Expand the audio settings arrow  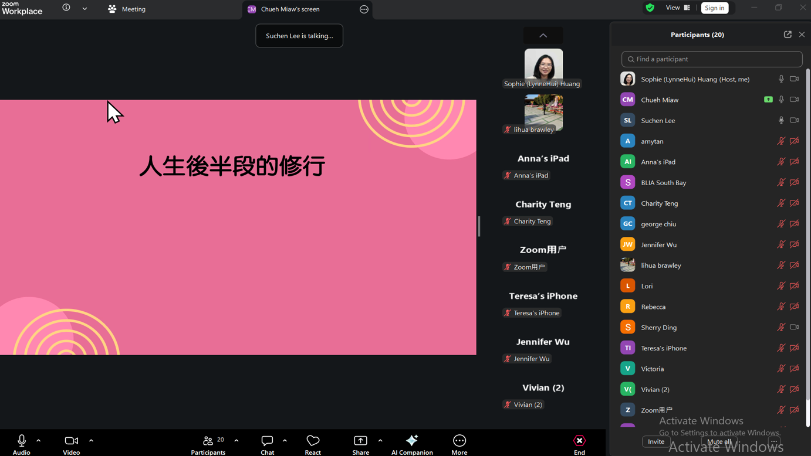click(x=39, y=440)
